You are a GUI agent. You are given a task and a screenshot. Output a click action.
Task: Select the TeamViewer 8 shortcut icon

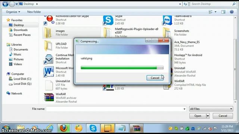pos(167,20)
